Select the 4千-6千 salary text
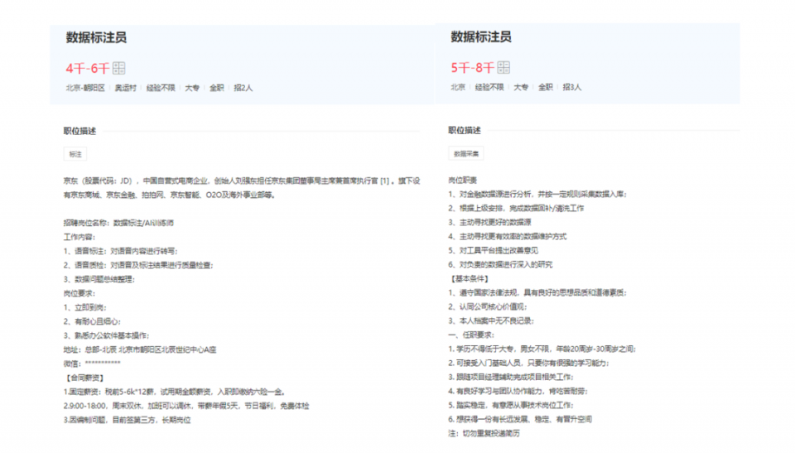795x453 pixels. click(88, 69)
